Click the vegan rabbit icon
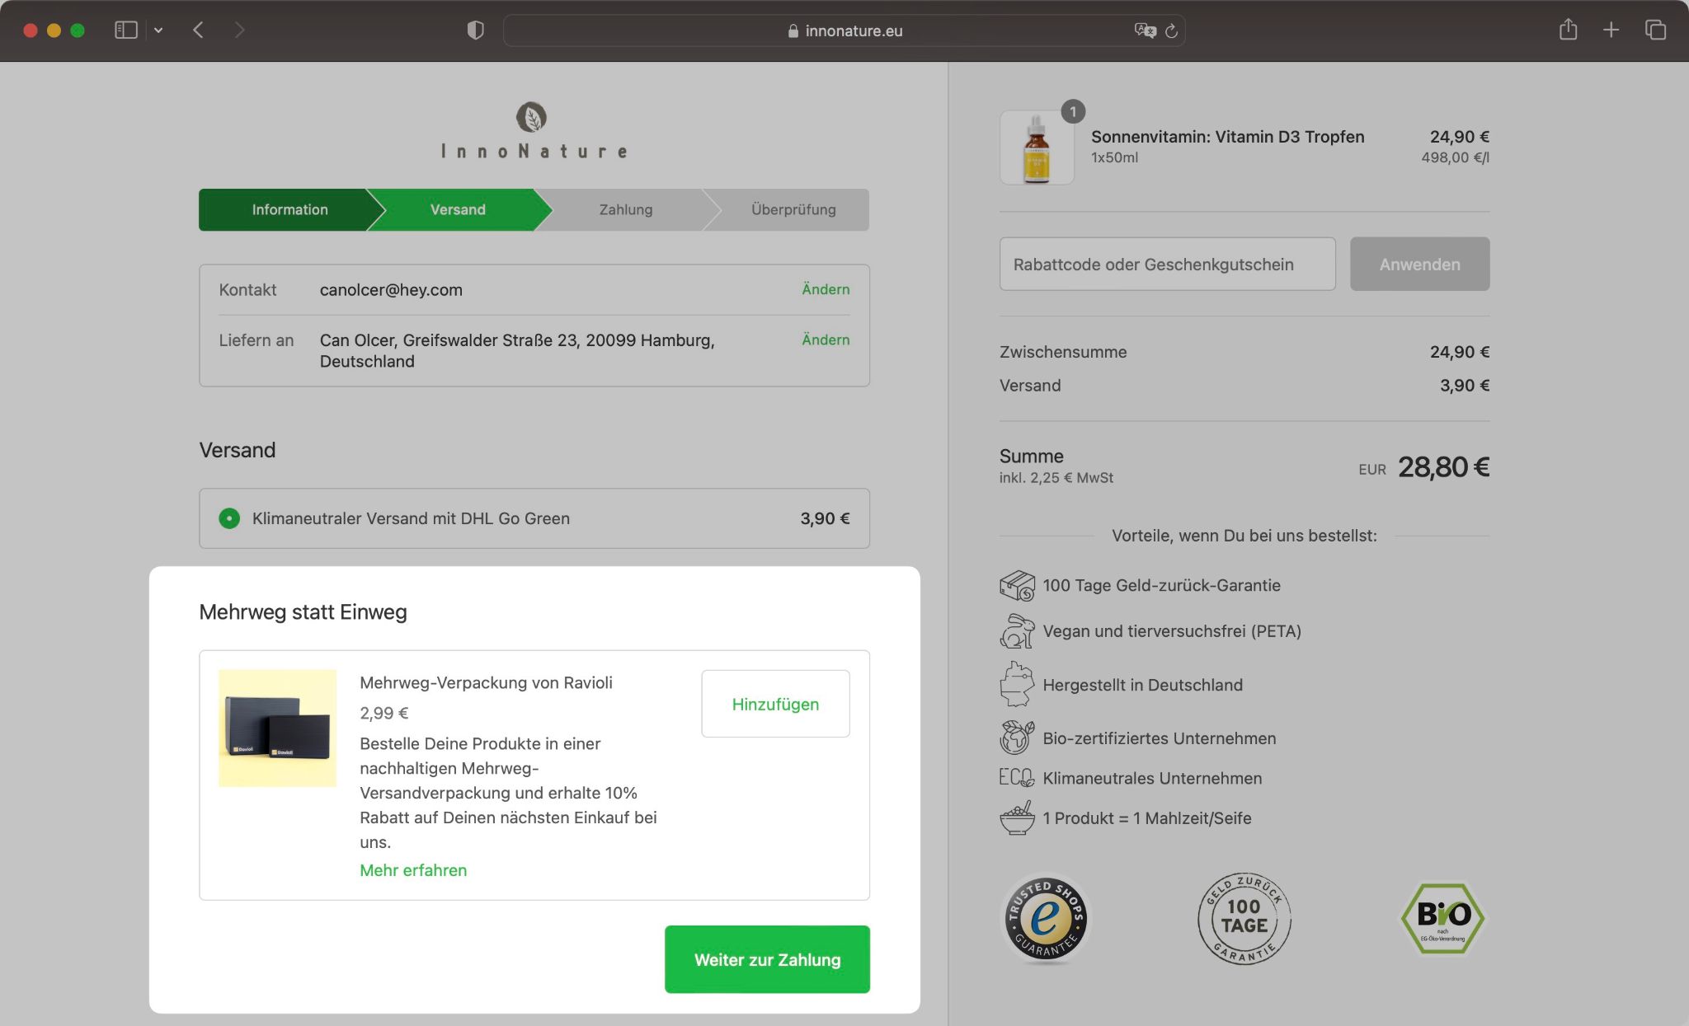 [x=1017, y=631]
